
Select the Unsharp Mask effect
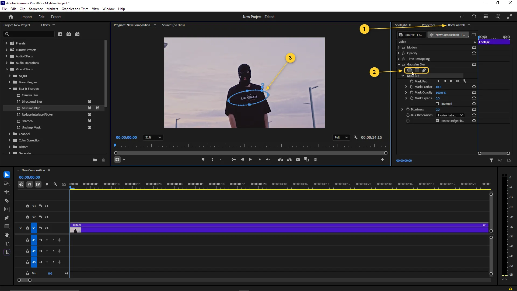[31, 127]
